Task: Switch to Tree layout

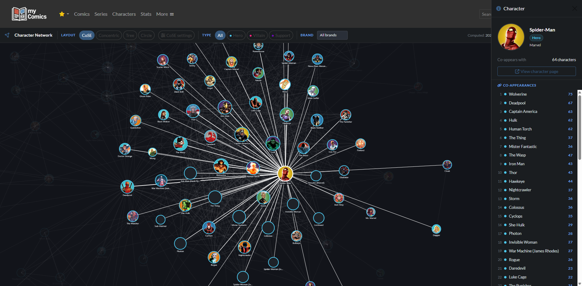Action: click(130, 35)
